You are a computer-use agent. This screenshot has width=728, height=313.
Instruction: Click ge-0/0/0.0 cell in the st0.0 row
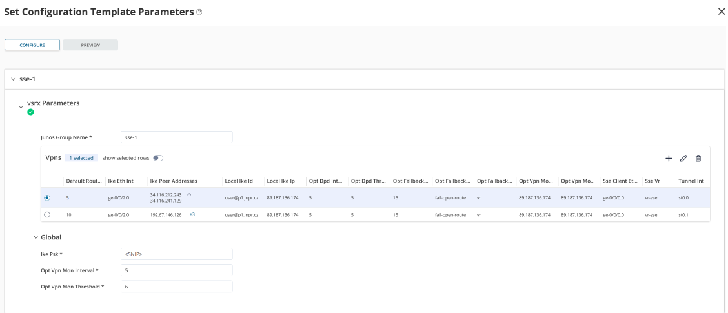point(614,198)
